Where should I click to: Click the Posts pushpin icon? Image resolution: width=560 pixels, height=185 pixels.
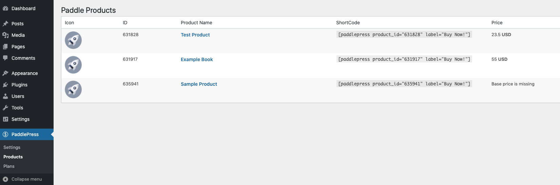tap(5, 24)
